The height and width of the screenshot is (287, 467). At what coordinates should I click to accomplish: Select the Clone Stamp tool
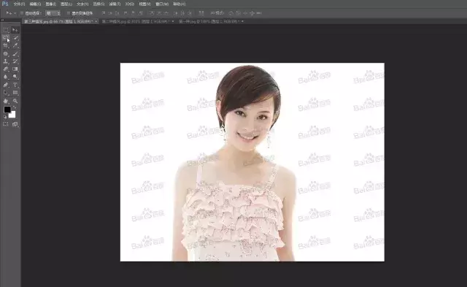[6, 61]
